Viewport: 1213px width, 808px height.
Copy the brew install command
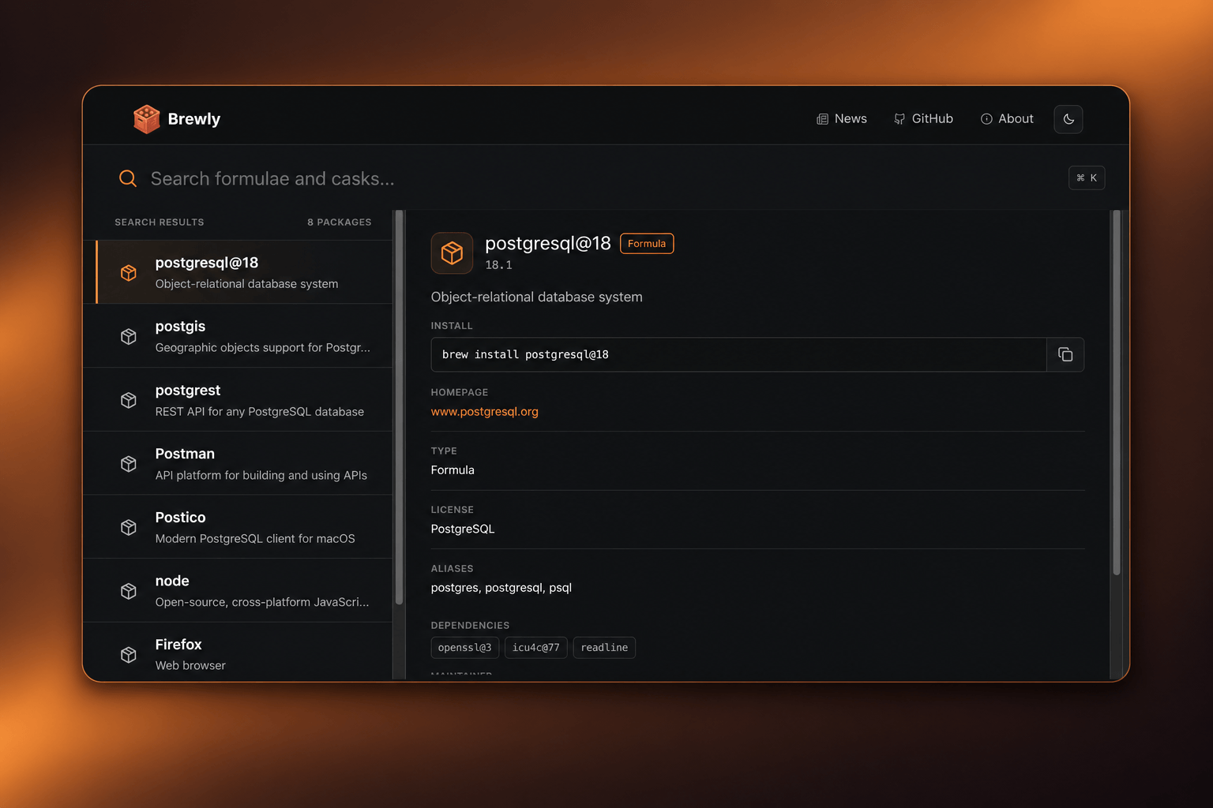tap(1065, 354)
